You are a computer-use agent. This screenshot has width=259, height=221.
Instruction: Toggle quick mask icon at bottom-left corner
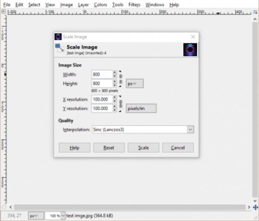(3, 207)
